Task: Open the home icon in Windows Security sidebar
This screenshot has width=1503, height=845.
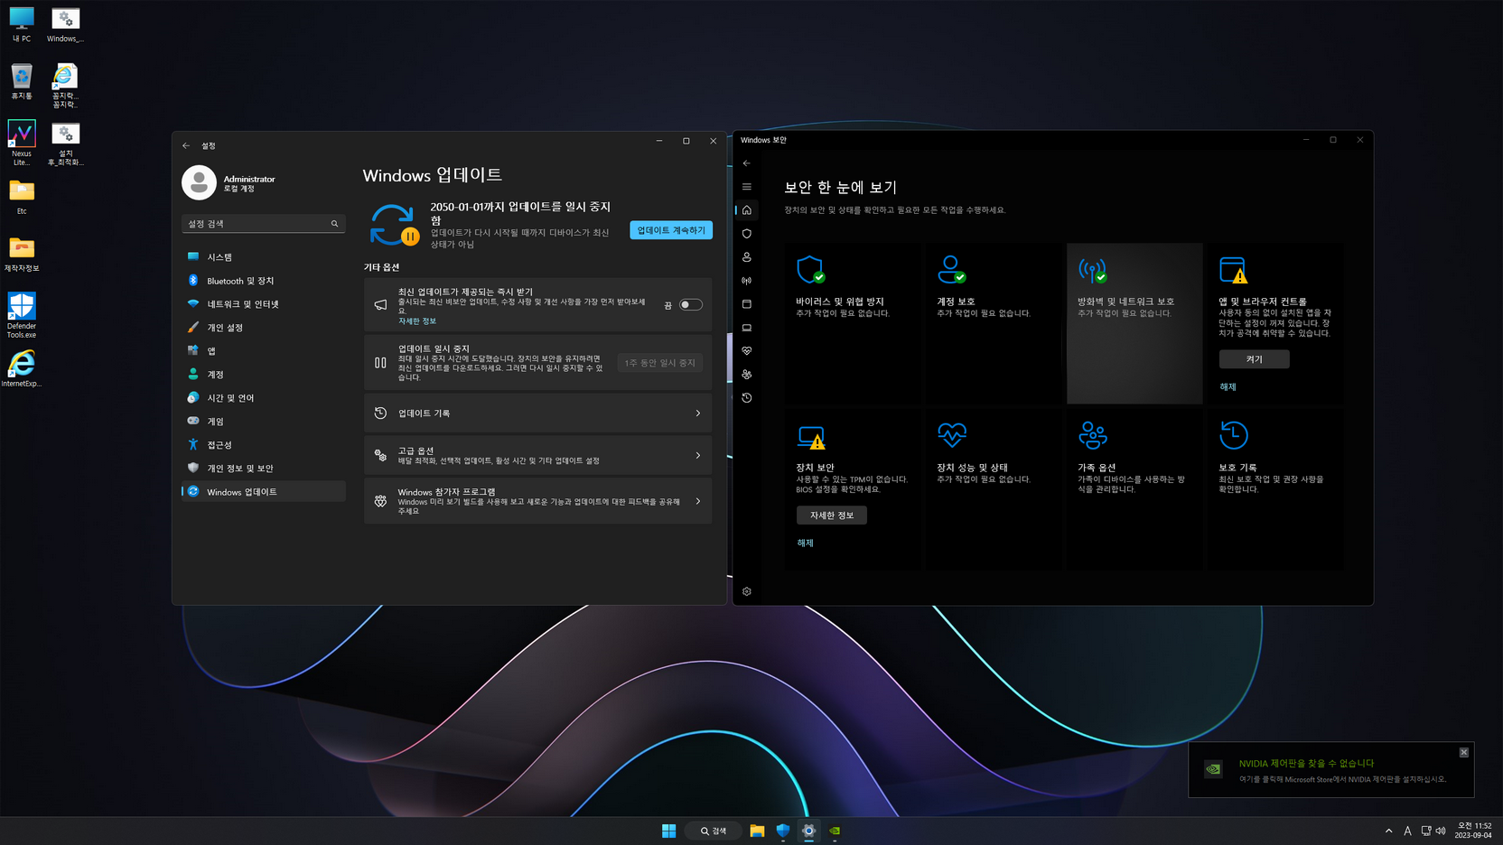Action: [x=747, y=210]
